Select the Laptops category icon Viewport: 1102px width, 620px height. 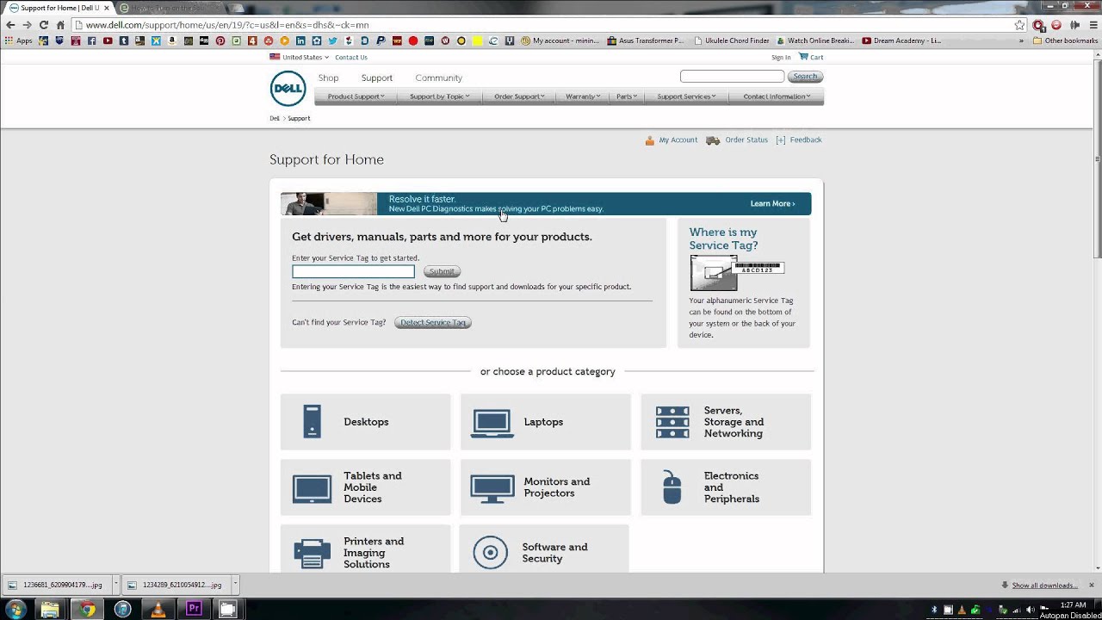pos(492,424)
